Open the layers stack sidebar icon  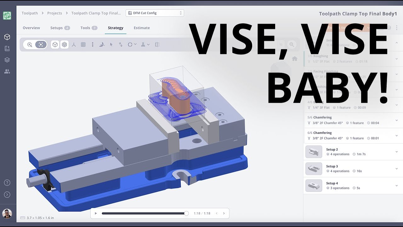coord(7,60)
